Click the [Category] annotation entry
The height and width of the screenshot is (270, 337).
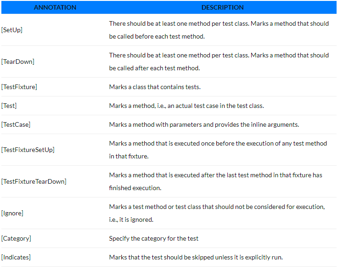coord(16,238)
